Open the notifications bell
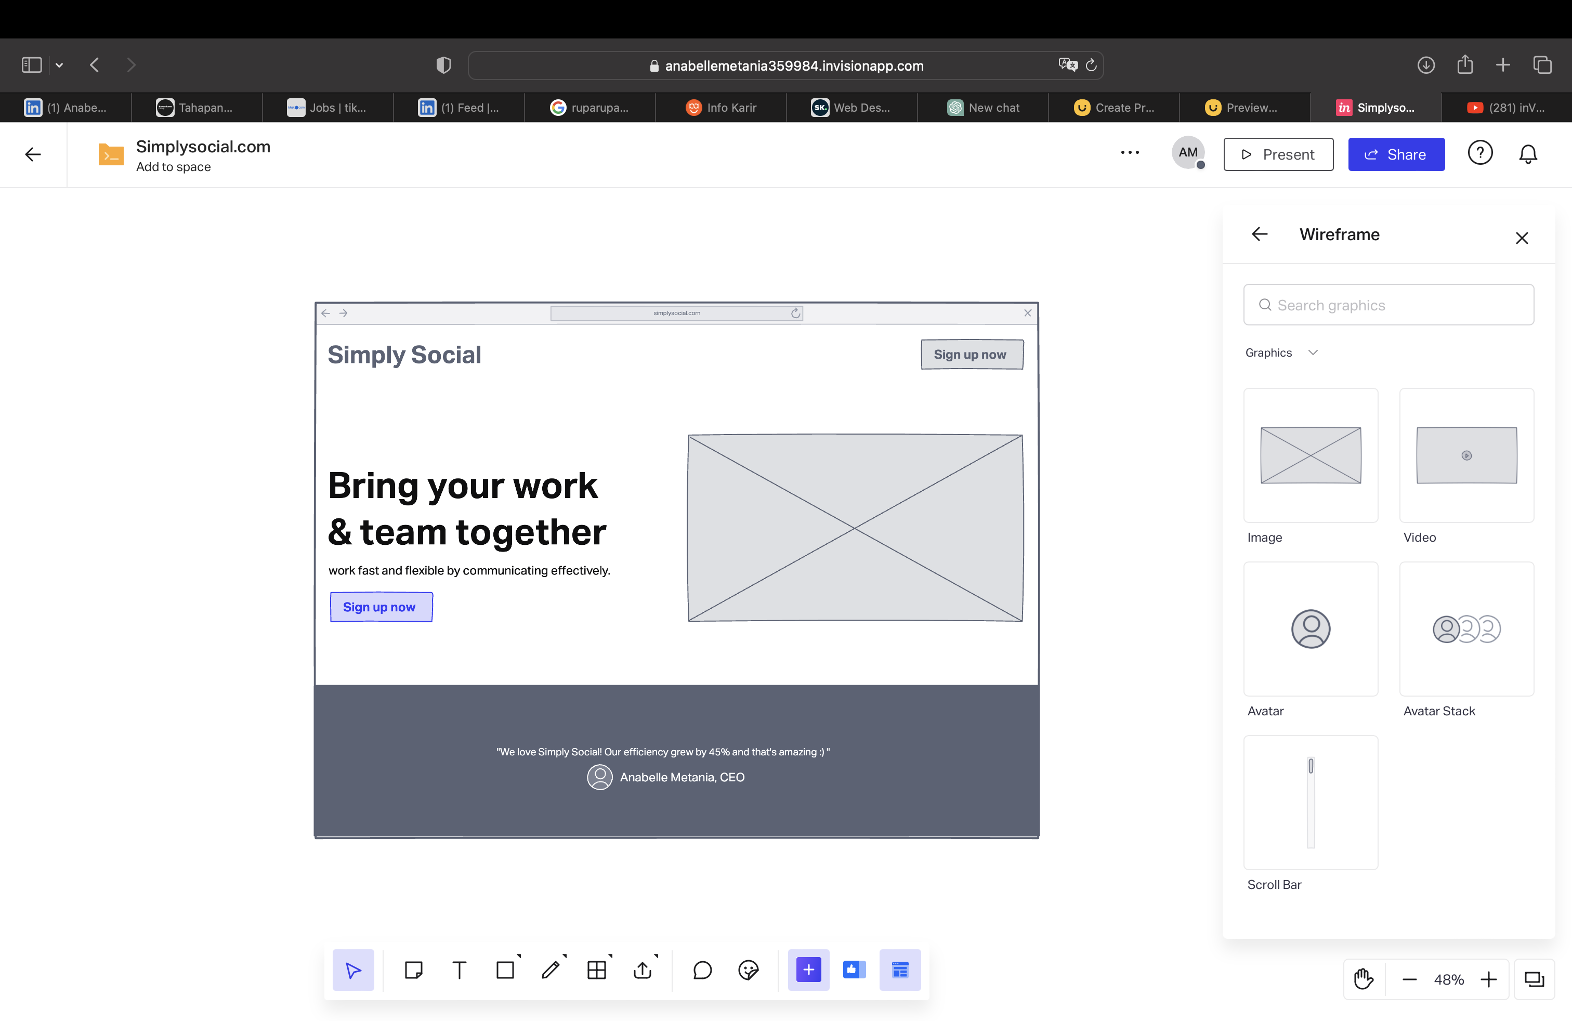The image size is (1572, 1021). (x=1528, y=154)
